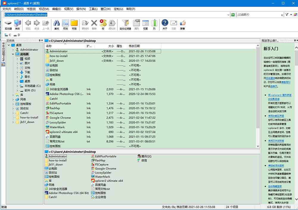Toggle the pin on the 文件夹 panel
Image resolution: width=298 pixels, height=210 pixels.
tap(40, 41)
